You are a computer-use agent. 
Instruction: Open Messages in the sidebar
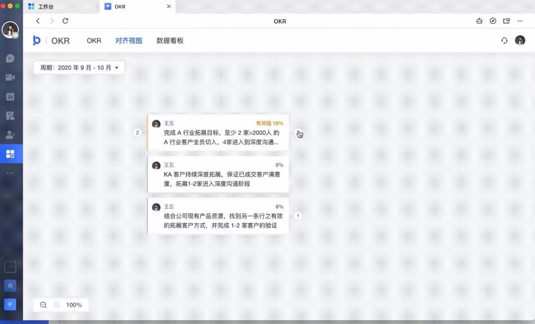(x=10, y=58)
